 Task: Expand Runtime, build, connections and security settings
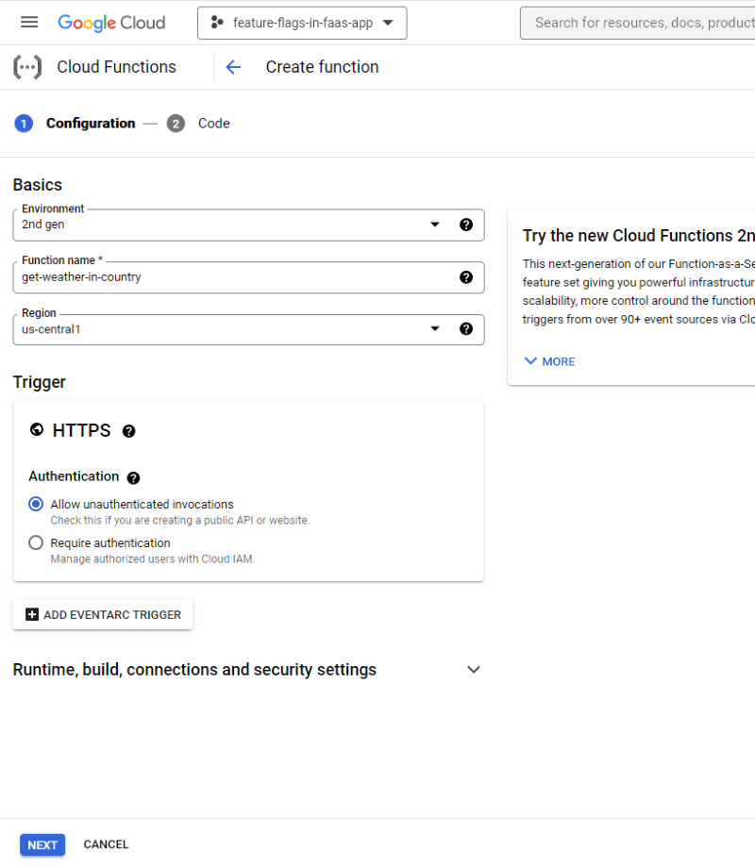(x=474, y=669)
